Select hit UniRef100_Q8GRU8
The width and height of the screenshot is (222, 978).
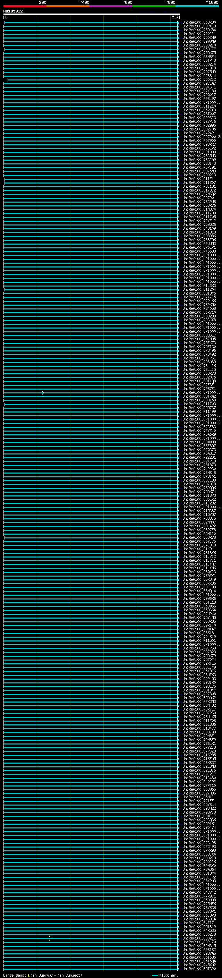(x=199, y=202)
